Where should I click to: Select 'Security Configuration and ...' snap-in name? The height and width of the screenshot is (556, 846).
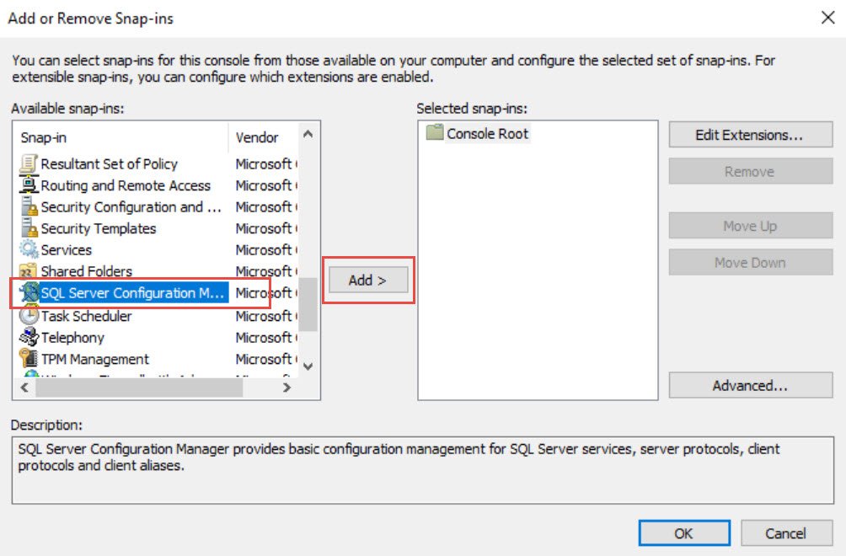click(x=131, y=206)
